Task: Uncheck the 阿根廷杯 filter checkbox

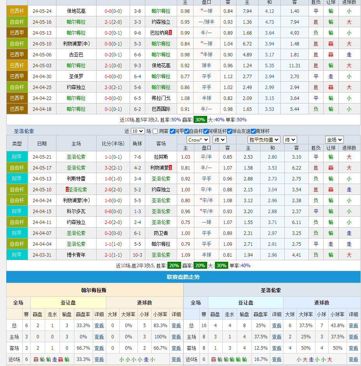Action: pos(206,131)
